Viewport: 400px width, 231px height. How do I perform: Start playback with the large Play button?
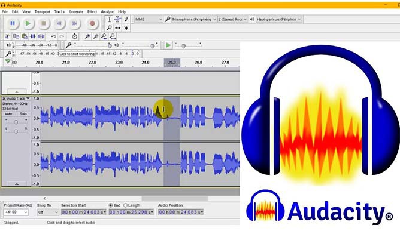tap(28, 23)
